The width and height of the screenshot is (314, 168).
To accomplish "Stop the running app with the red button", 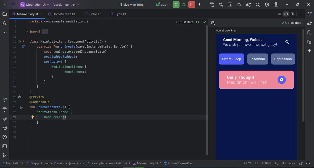I will pyautogui.click(x=192, y=5).
